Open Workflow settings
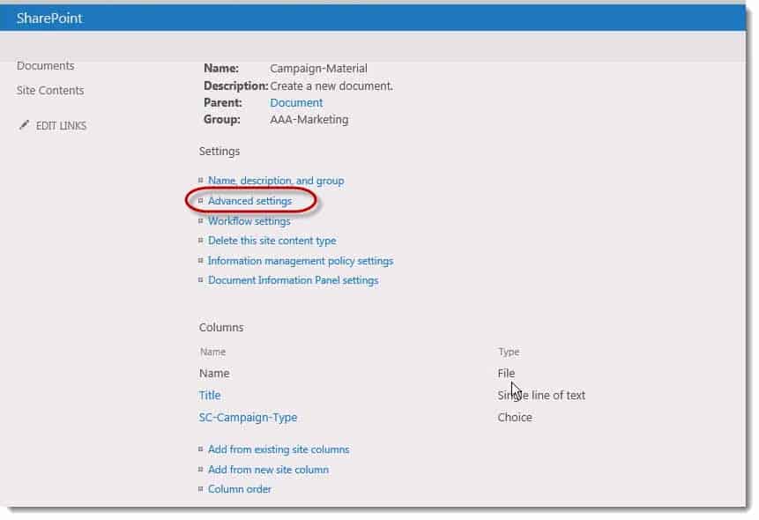 [249, 220]
